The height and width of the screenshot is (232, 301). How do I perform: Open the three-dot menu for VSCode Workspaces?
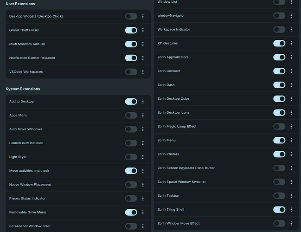tap(143, 71)
